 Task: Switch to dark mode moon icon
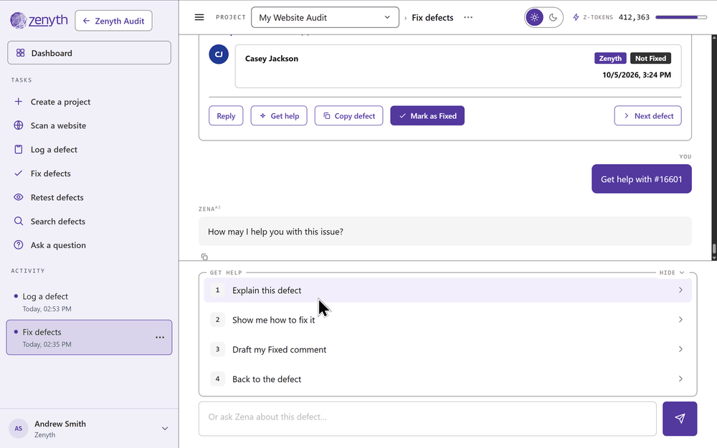554,17
